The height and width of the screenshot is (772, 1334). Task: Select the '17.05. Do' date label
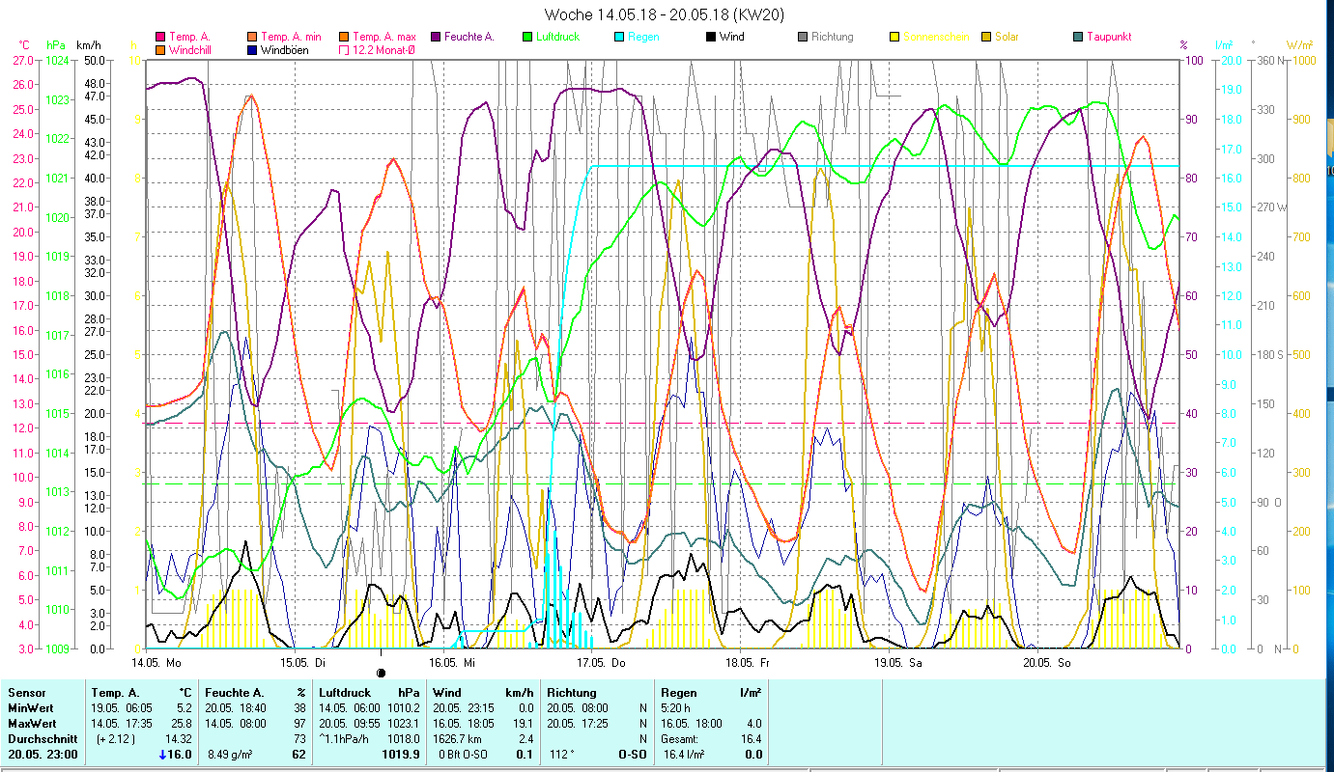coord(601,663)
